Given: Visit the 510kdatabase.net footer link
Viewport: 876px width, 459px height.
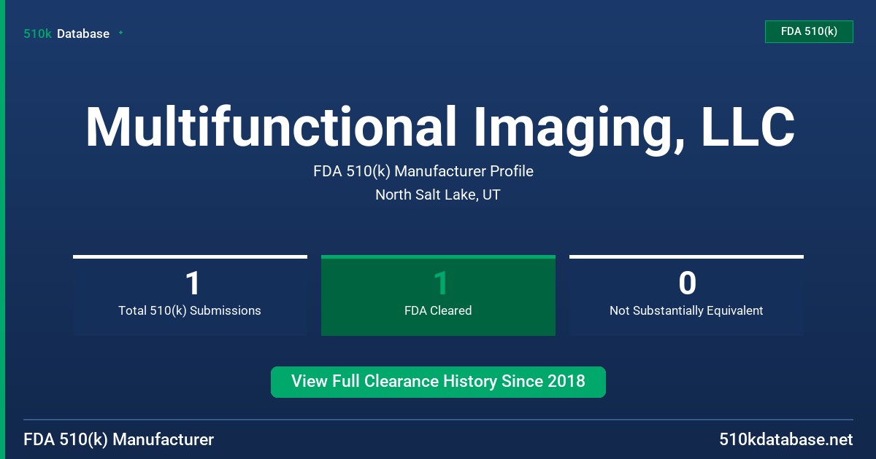Looking at the screenshot, I should [x=785, y=440].
